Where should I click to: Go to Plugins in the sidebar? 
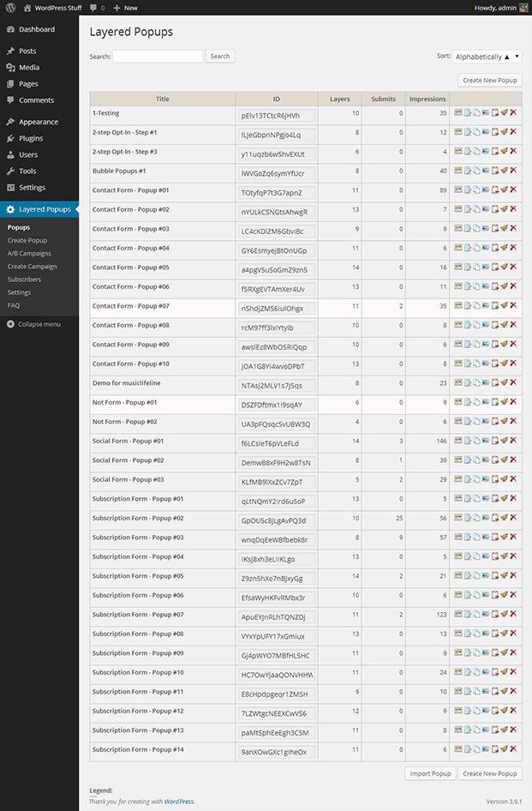click(31, 138)
